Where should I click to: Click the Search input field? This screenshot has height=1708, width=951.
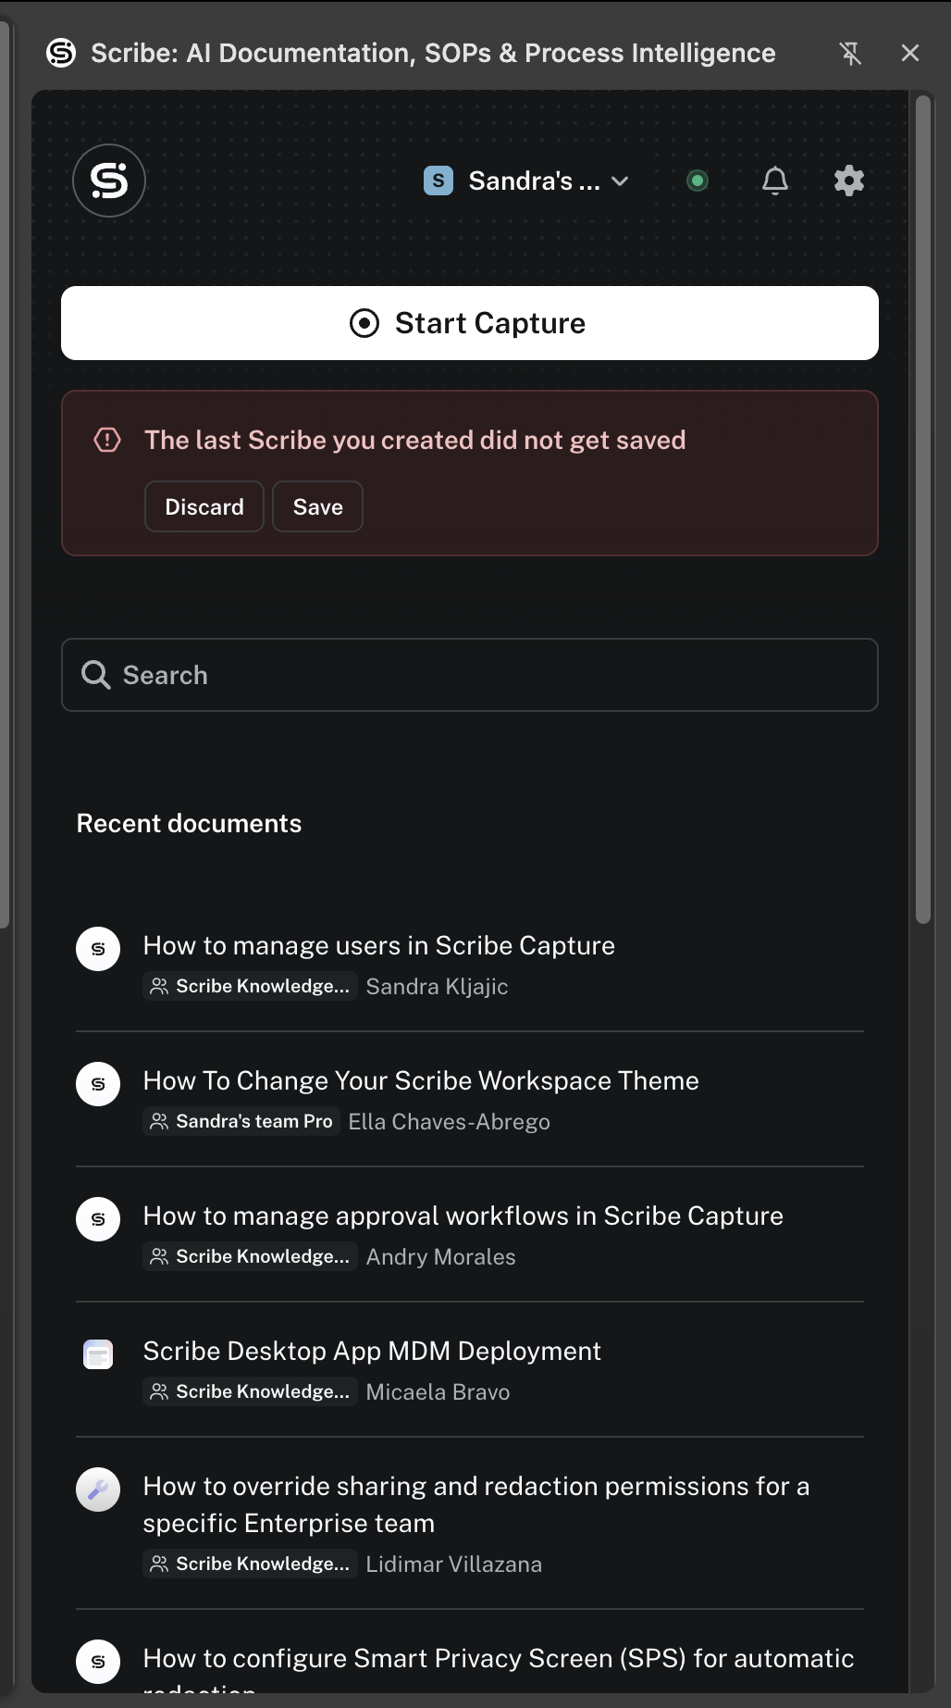pos(470,675)
